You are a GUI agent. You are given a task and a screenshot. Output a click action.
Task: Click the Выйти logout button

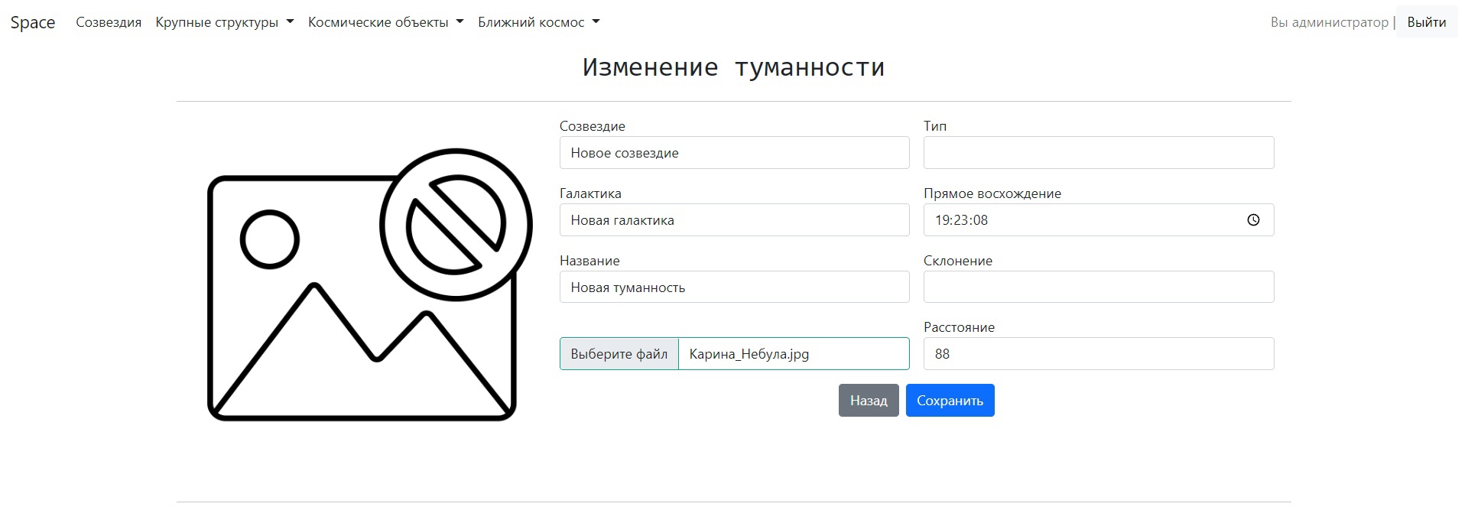(x=1427, y=22)
